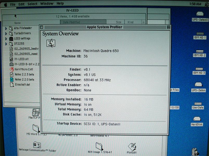Select the User Data disk icon
This screenshot has height=156, width=209.
coord(198,104)
